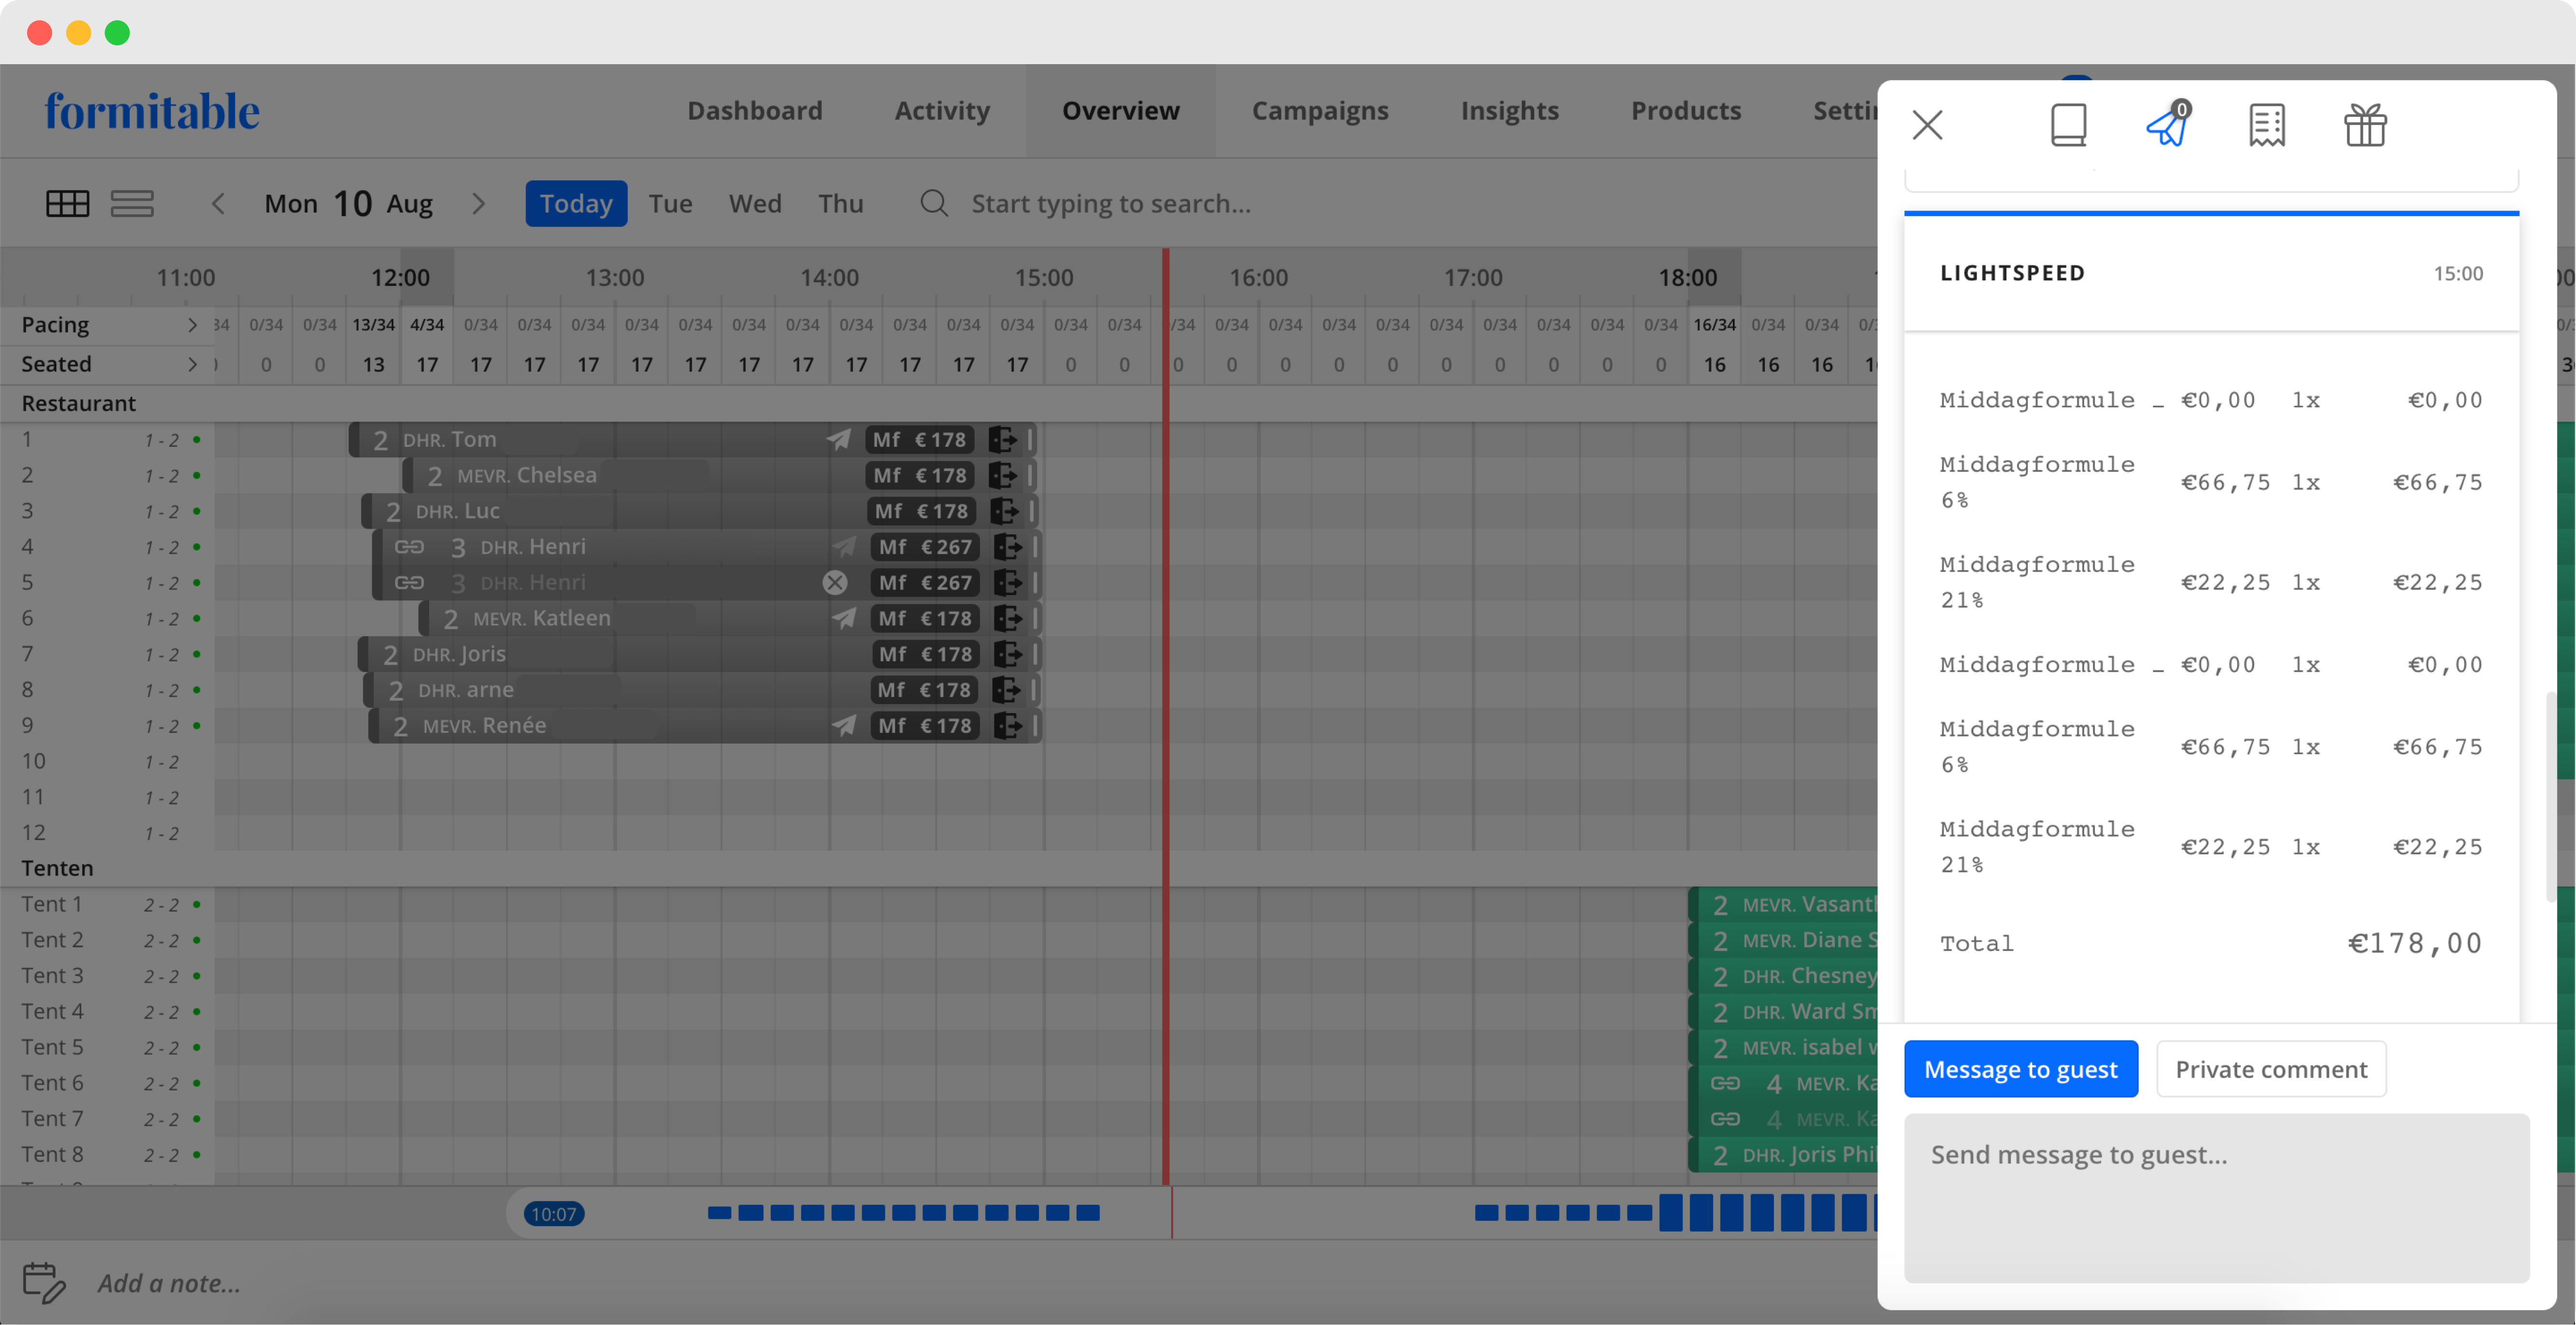The image size is (2576, 1325).
Task: Click checkout icon on Chelsea's reservation
Action: 1002,475
